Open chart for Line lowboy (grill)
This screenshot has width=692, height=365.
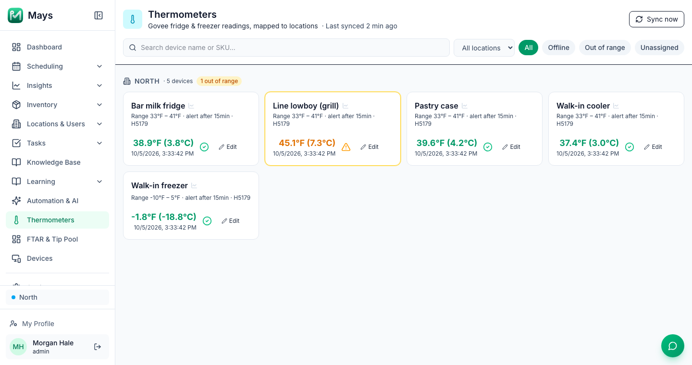pos(346,106)
